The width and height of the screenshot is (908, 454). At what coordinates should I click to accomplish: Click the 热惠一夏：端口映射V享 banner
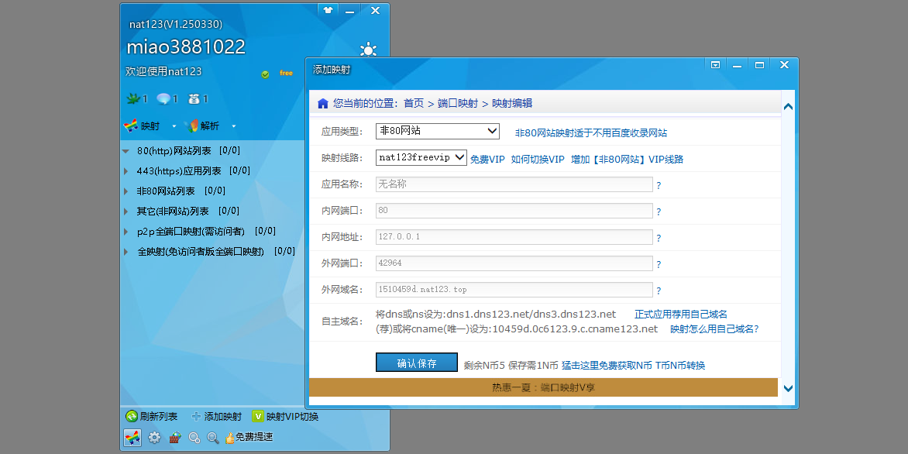(x=543, y=387)
